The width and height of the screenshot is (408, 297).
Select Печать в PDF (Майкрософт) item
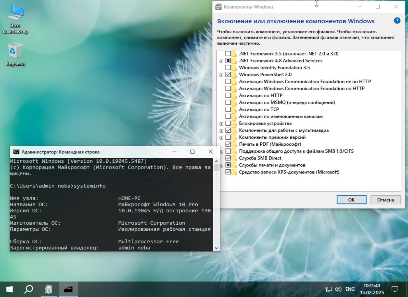click(270, 144)
